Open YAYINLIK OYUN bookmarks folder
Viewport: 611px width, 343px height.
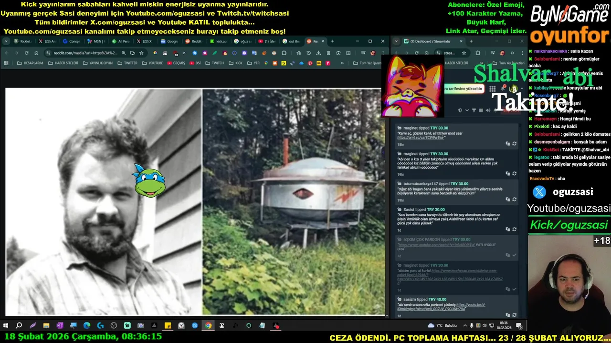(x=98, y=63)
